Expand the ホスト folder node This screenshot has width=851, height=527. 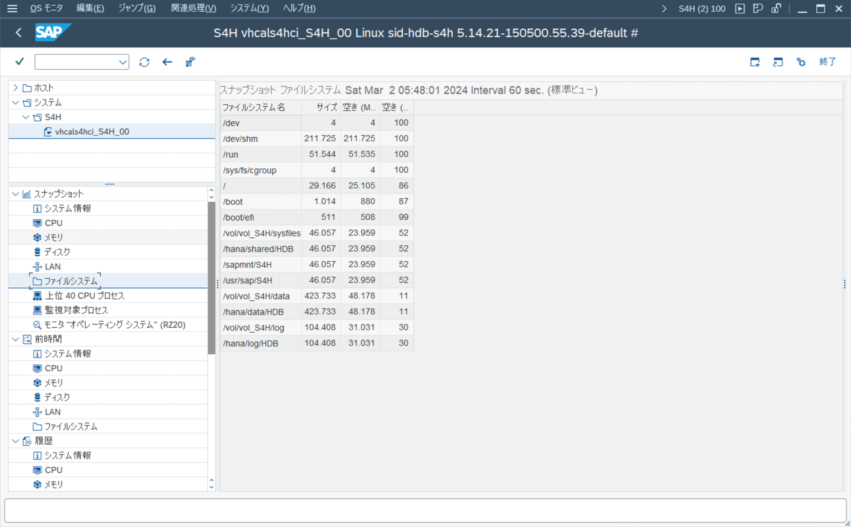(x=16, y=88)
